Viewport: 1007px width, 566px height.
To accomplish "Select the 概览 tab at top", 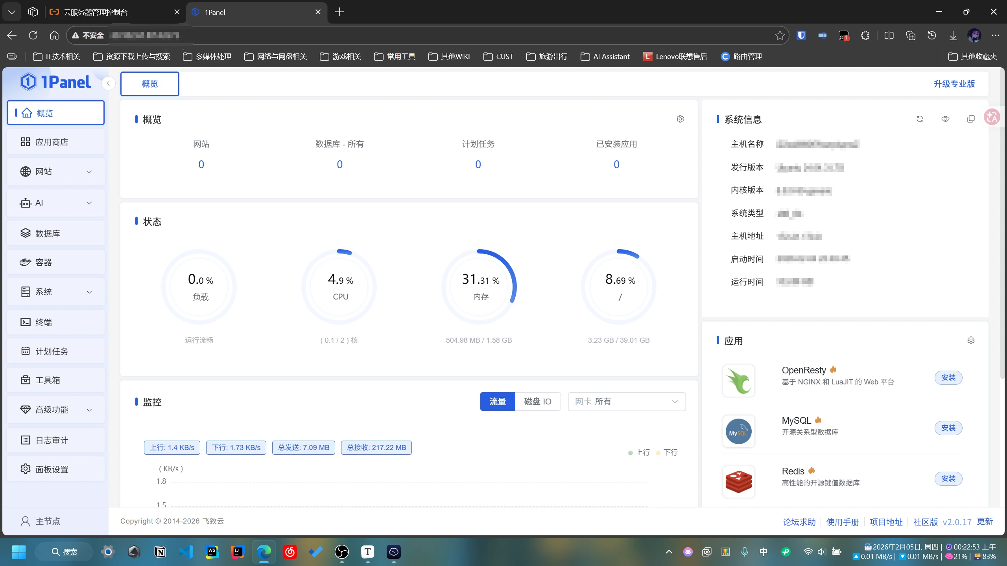I will 150,84.
